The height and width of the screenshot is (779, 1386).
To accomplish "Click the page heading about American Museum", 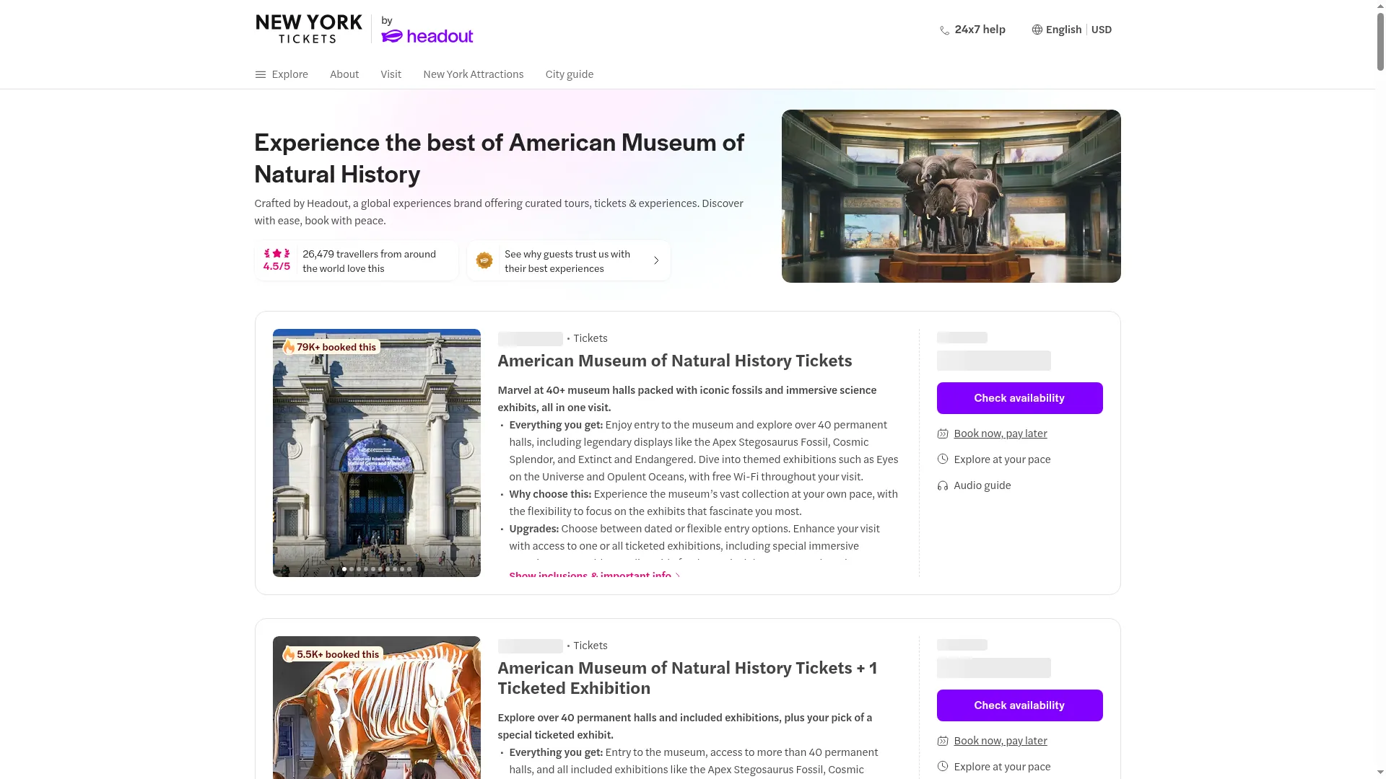I will 499,159.
